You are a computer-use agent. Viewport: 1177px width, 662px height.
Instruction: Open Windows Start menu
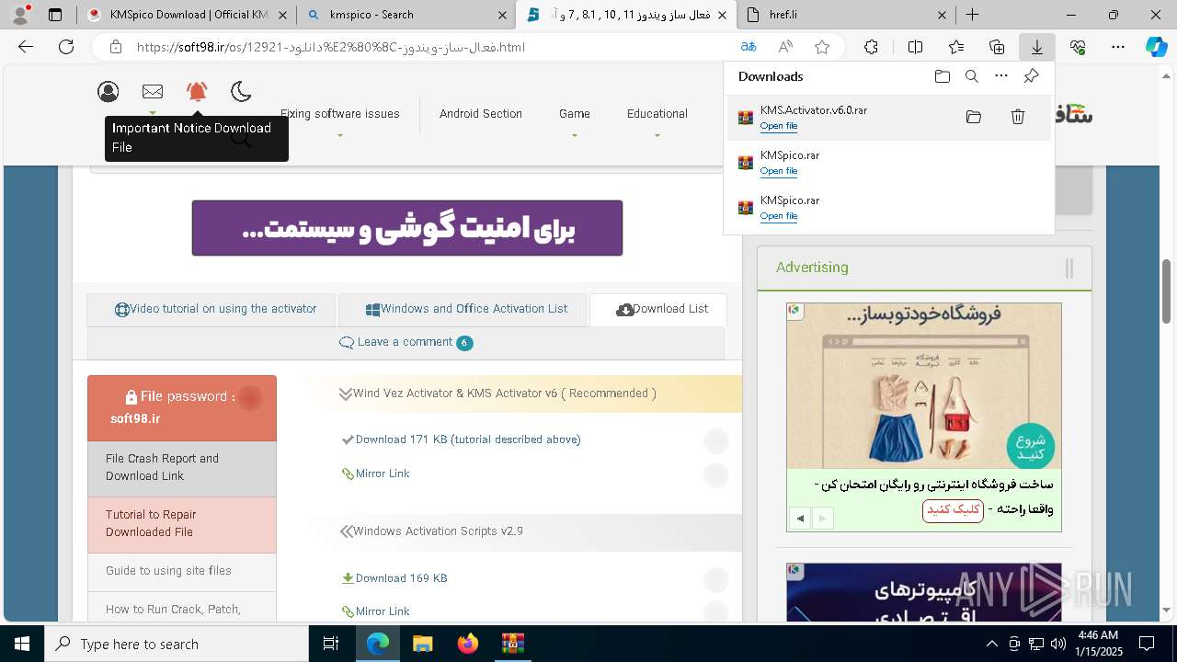(22, 644)
